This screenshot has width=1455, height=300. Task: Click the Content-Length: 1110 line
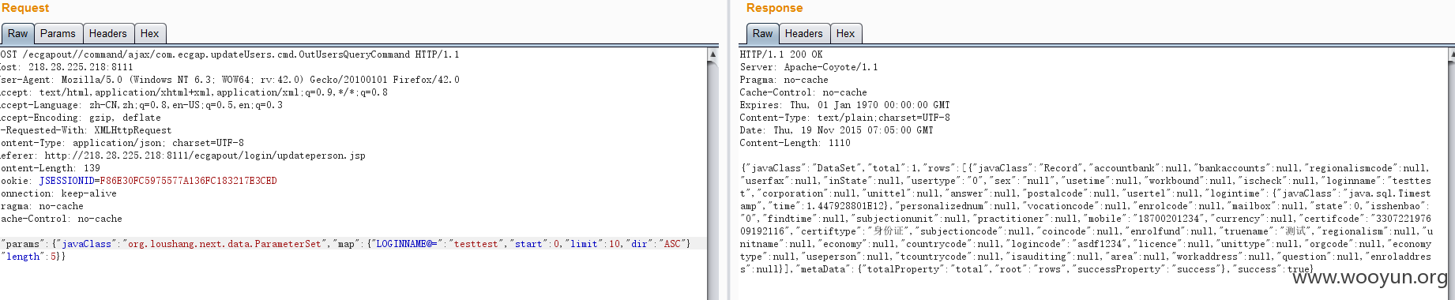[795, 143]
